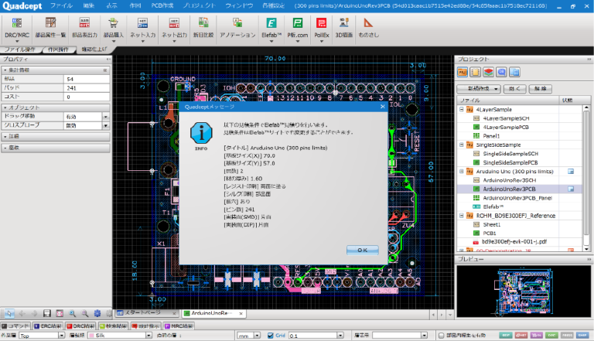This screenshot has height=341, width=594.
Task: Toggle the green first status button at bottom right
Action: click(x=506, y=336)
